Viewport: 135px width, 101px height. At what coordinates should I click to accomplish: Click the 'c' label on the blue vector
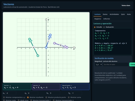(48, 41)
